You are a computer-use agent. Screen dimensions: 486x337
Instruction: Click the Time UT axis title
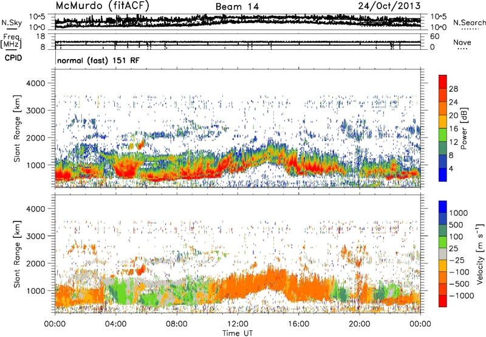tap(238, 333)
